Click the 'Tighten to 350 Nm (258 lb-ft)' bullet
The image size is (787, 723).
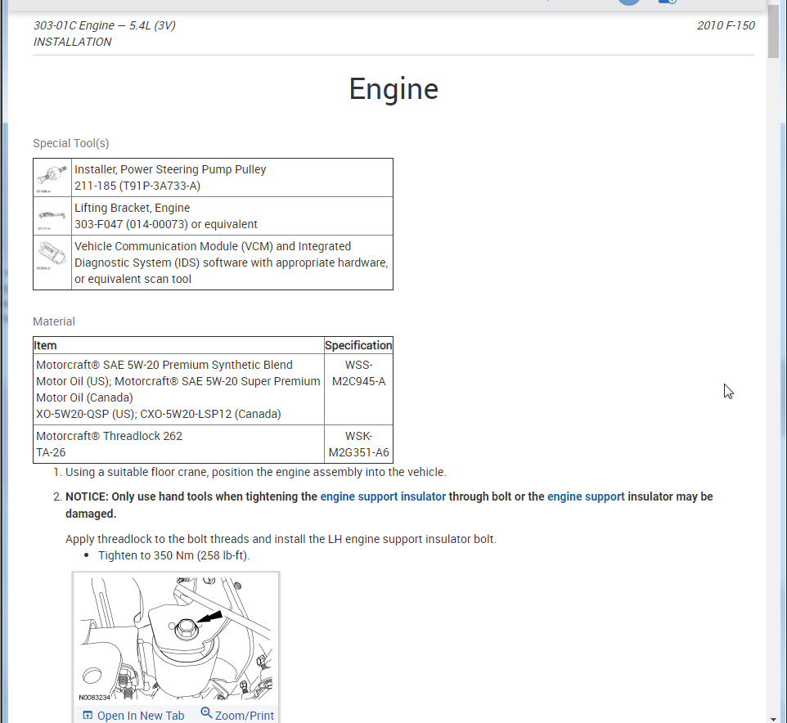coord(173,556)
